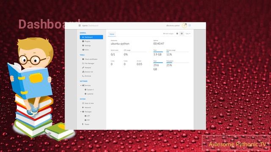Screen dimensions: 271x152
Task: Click the ubuntu-python hostname value
Action: pos(120,44)
